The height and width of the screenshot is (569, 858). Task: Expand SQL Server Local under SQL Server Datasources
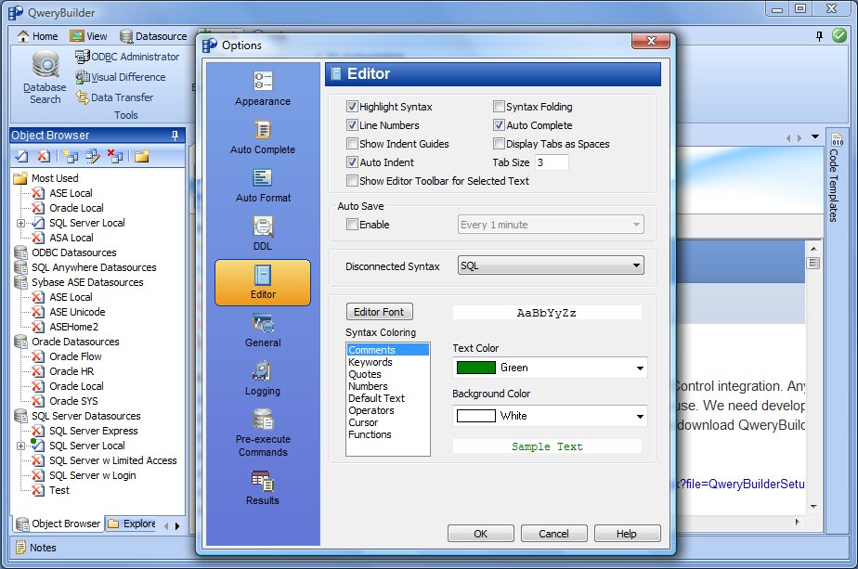[20, 446]
